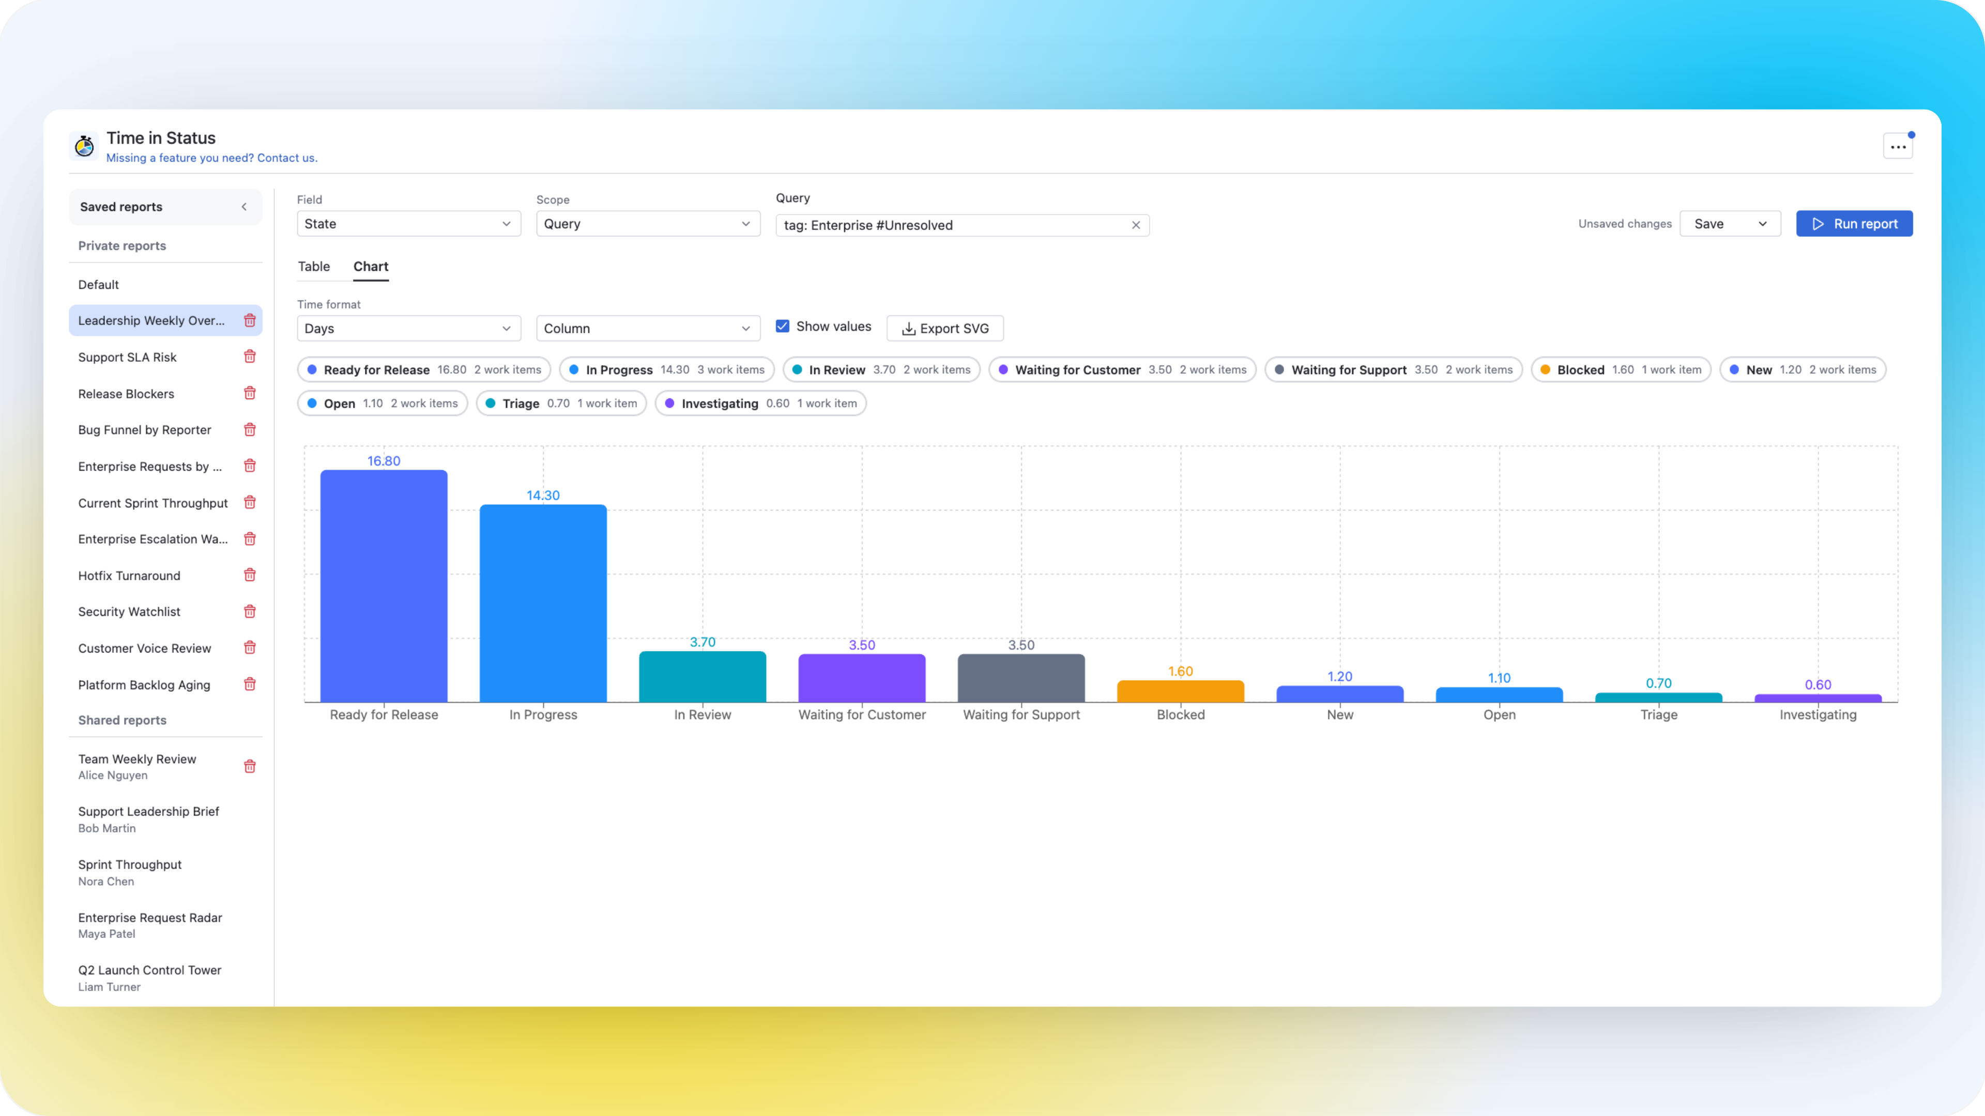Switch to the Table tab

coord(314,267)
